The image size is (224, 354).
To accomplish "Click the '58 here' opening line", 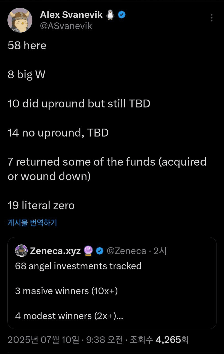I will pos(27,45).
